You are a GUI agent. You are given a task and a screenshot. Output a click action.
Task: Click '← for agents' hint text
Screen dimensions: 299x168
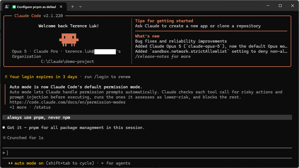point(116,163)
